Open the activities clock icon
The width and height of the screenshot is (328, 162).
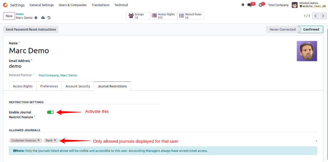pyautogui.click(x=260, y=5)
